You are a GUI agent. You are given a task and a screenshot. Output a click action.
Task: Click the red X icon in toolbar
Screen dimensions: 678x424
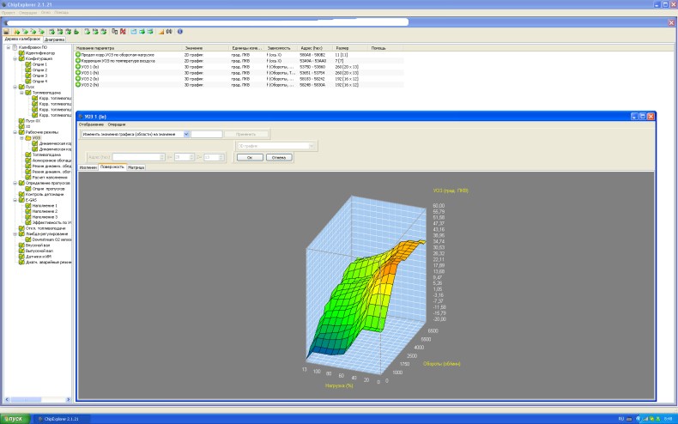click(124, 31)
